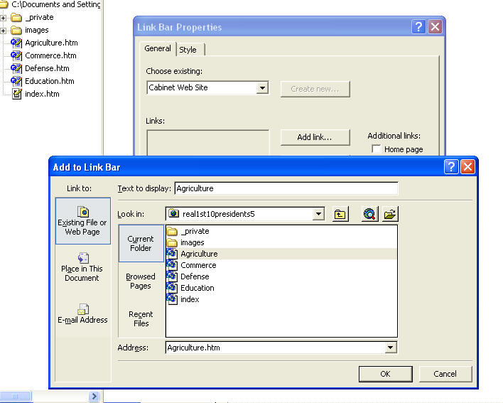Image resolution: width=503 pixels, height=403 pixels.
Task: Enable the Home page checkbox
Action: point(377,149)
